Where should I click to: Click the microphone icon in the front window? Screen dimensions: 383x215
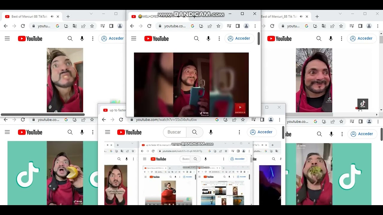(x=209, y=39)
